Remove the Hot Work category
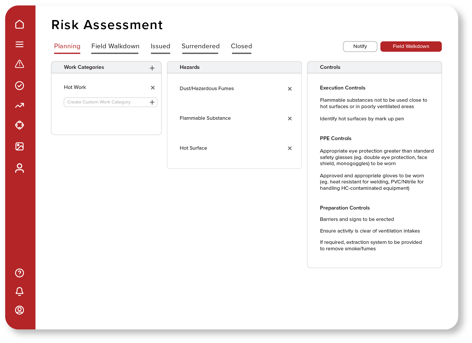The image size is (472, 343). pyautogui.click(x=153, y=87)
